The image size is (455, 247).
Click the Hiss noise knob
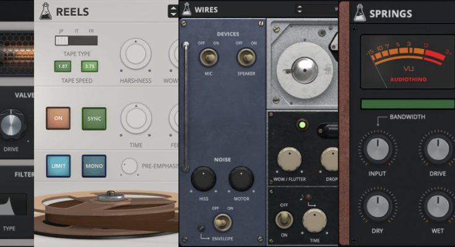pyautogui.click(x=204, y=179)
